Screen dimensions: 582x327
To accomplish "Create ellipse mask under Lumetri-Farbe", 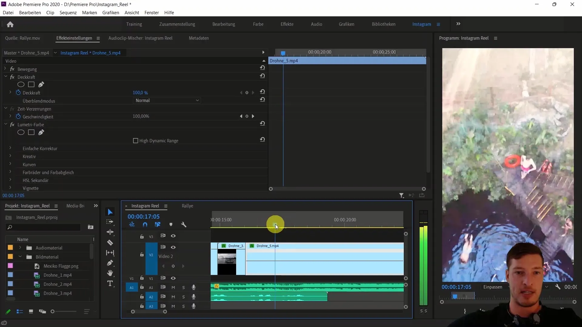I will tap(21, 132).
